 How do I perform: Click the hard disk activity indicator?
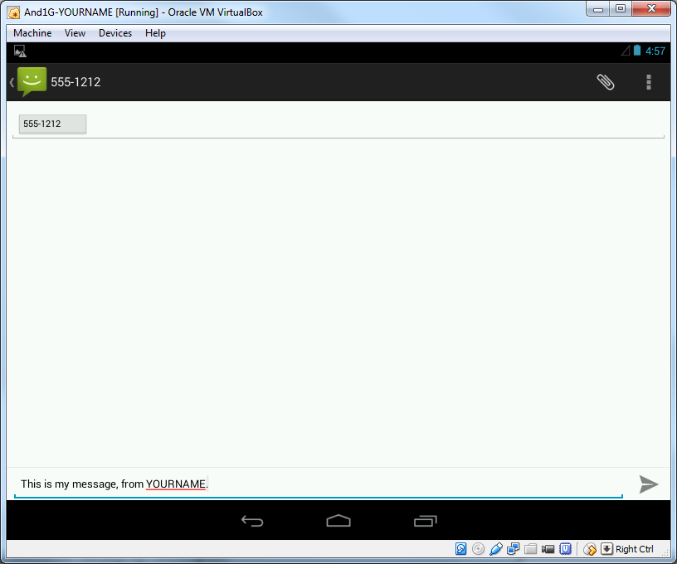[x=460, y=549]
